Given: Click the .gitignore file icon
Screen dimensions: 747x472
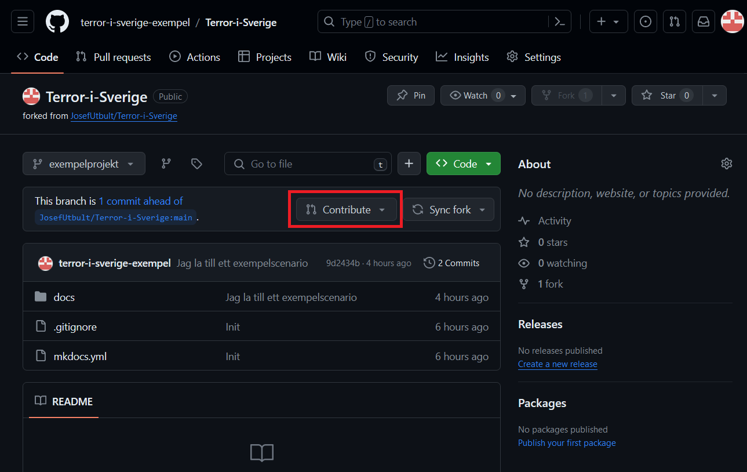Looking at the screenshot, I should coord(41,326).
